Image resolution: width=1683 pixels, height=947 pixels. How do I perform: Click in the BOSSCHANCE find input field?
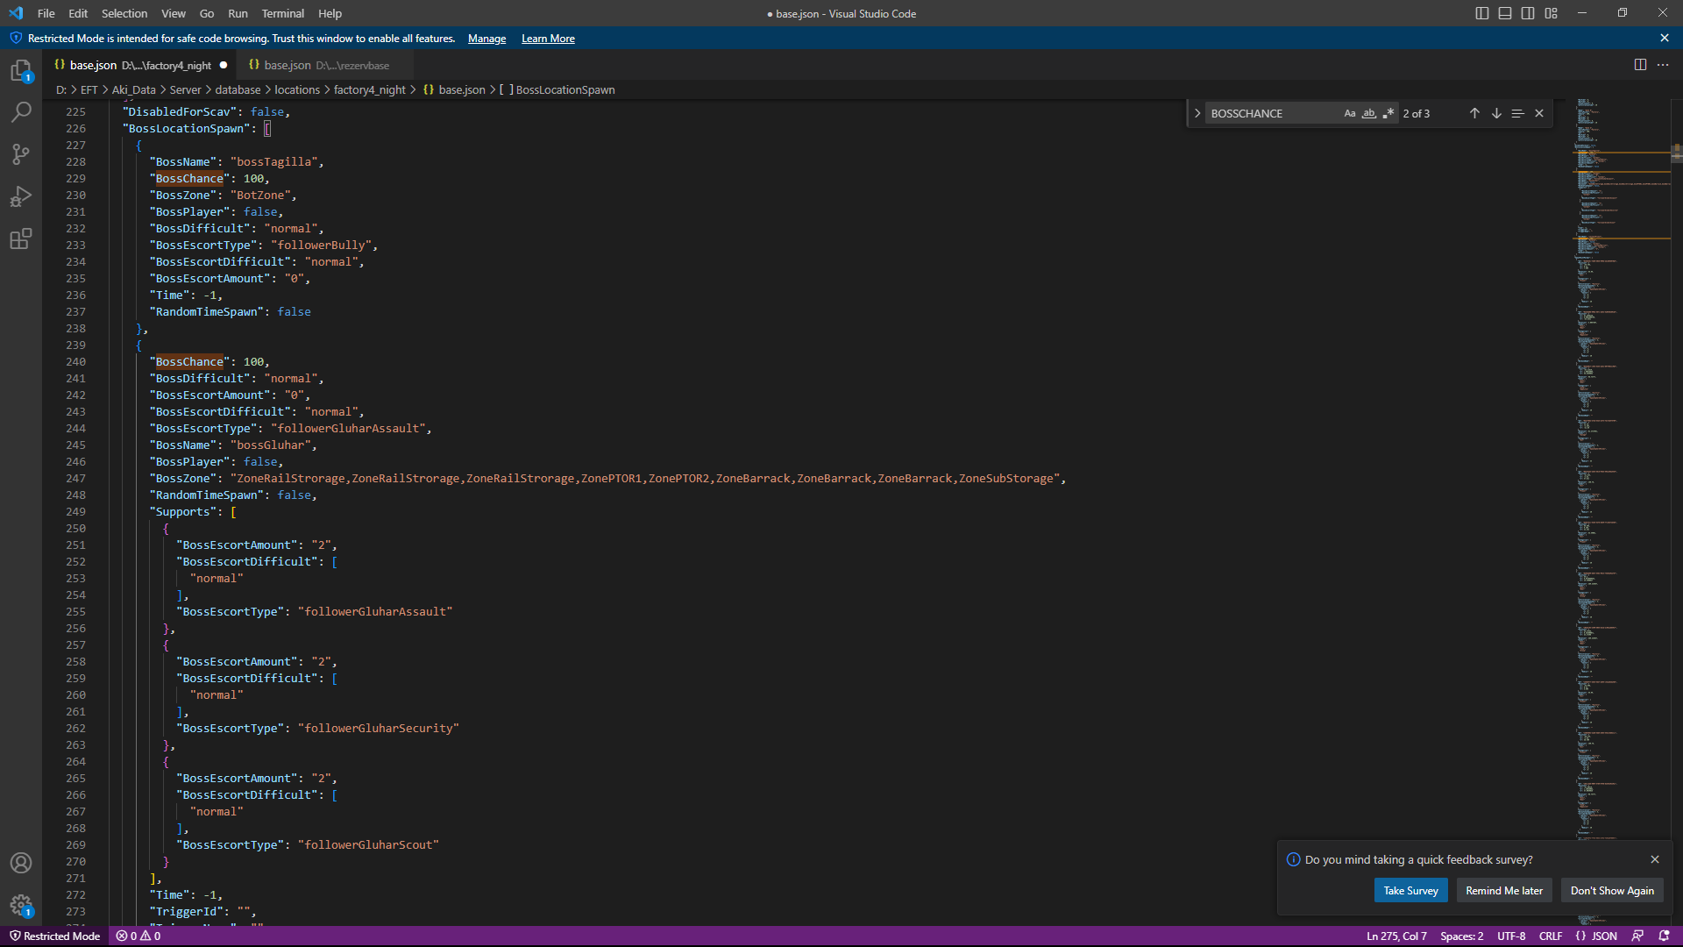pyautogui.click(x=1271, y=113)
